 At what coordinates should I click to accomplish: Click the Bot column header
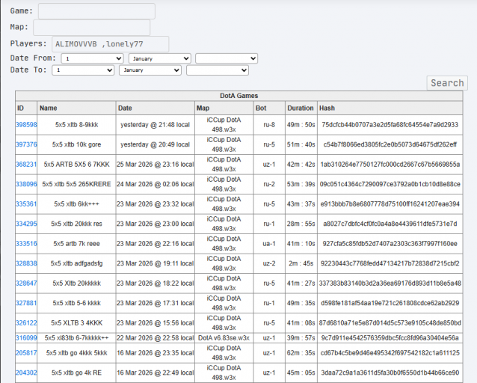point(269,108)
